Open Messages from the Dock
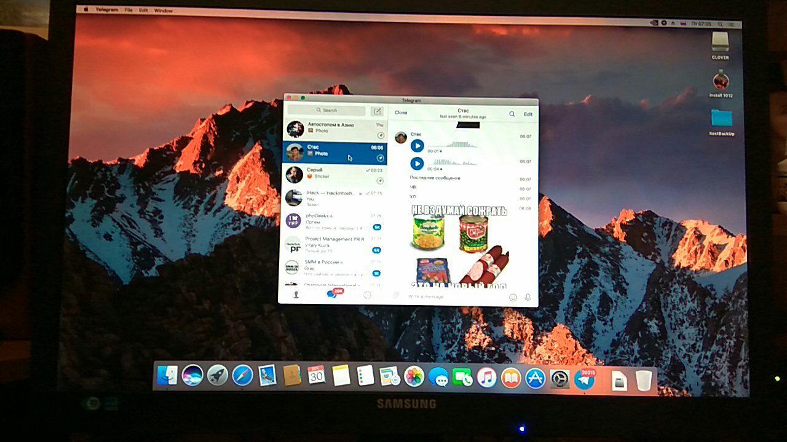This screenshot has height=442, width=787. point(438,377)
